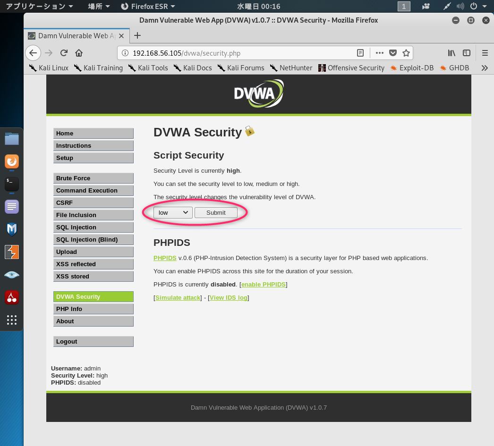This screenshot has width=494, height=446.
Task: Open XSS stored page
Action: (93, 276)
